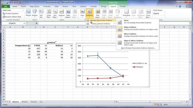Switch to the Data tab
Screen dimensions: 193x108
[56, 6]
